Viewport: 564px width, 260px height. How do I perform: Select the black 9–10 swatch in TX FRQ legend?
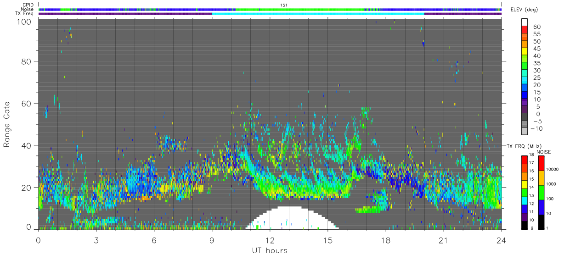(525, 225)
